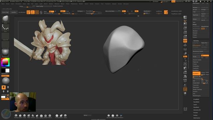Expand the FiberMesh section
This screenshot has height=120, width=213.
click(196, 107)
